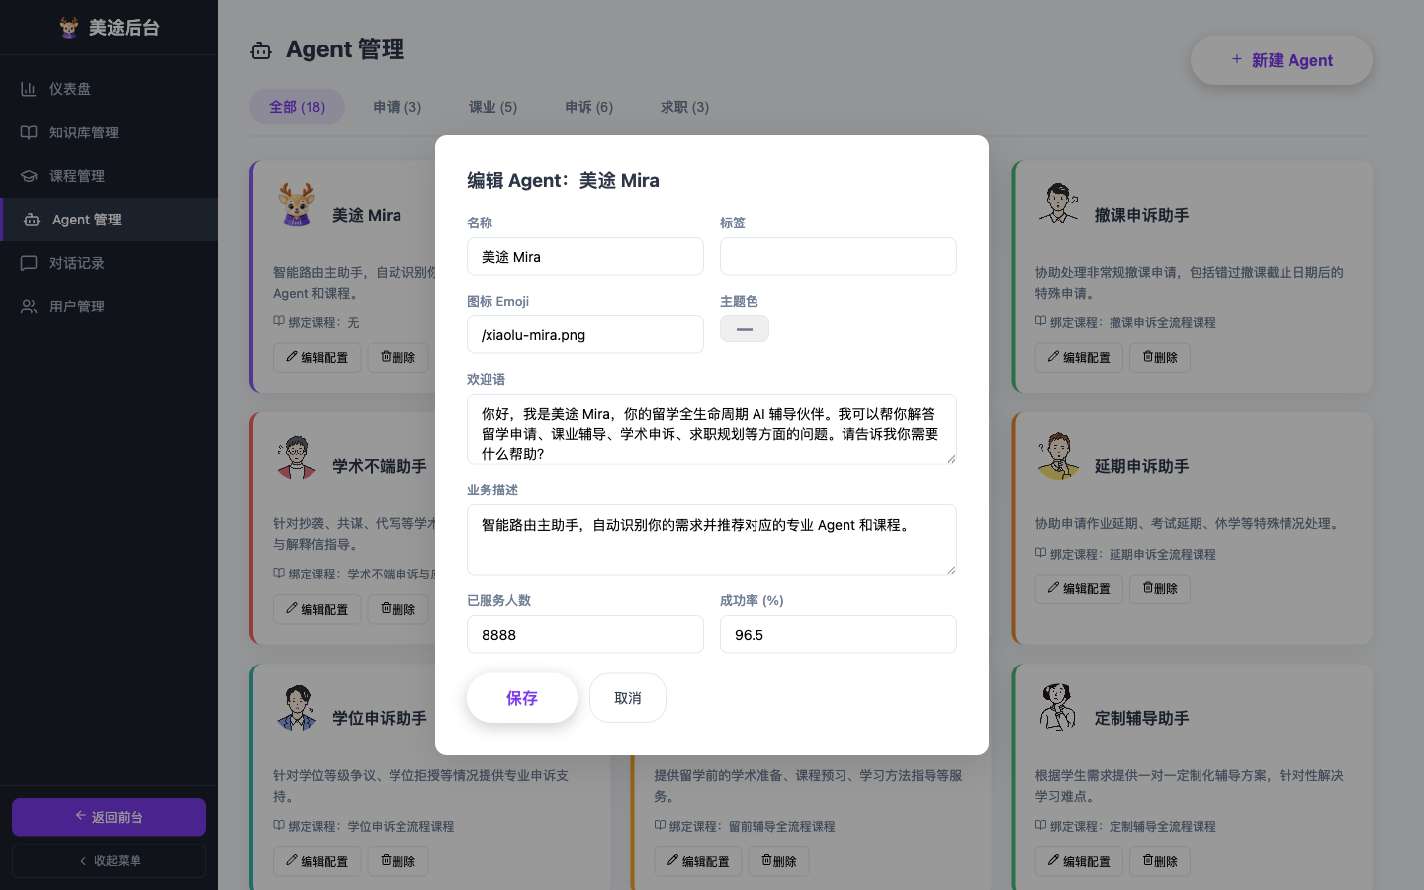
Task: Click the 已服务人数 field showing 8888
Action: coord(585,634)
